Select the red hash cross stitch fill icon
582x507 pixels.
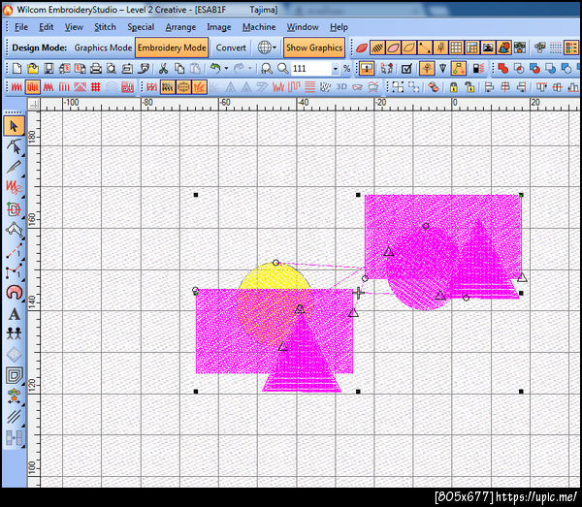click(x=96, y=87)
